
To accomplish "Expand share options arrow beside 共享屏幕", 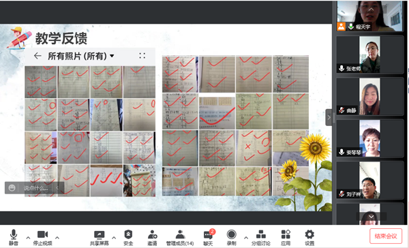I will click(x=114, y=238).
